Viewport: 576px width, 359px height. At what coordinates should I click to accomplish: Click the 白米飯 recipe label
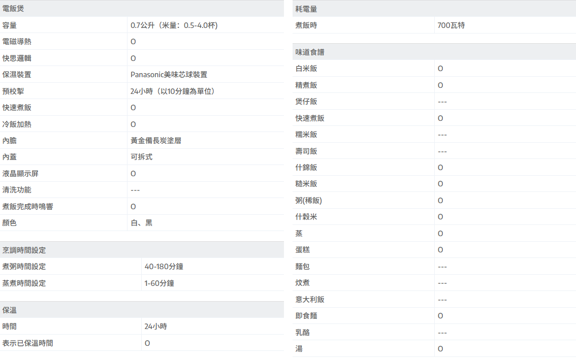306,69
